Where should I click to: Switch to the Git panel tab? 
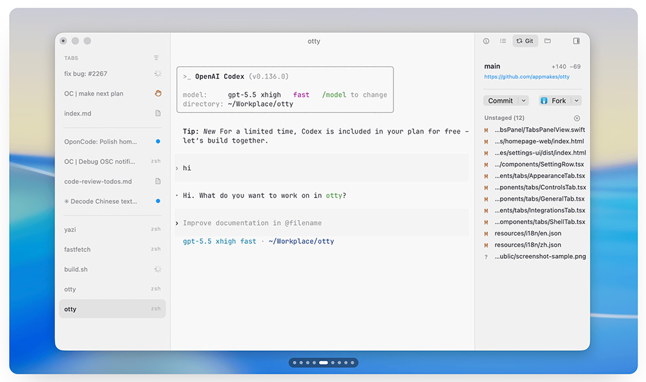[525, 41]
